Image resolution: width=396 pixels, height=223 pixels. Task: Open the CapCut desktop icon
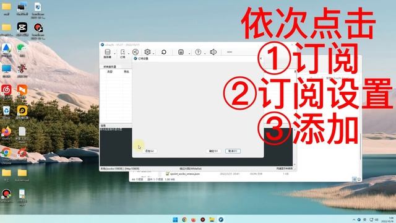(x=22, y=27)
